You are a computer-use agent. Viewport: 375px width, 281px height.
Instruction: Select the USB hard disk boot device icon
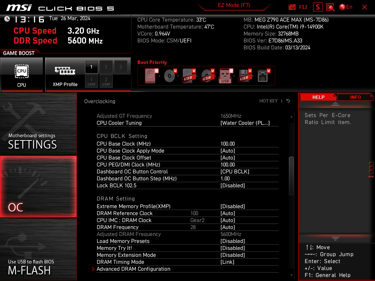tap(189, 76)
